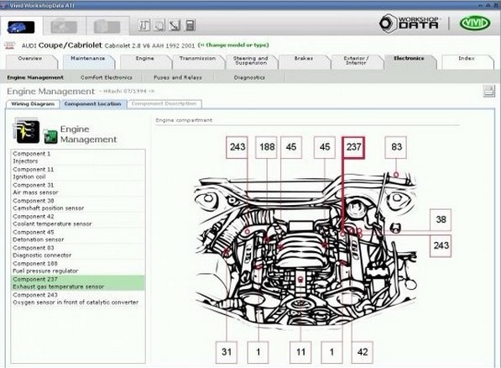Click the Engine Management wiring icon

pos(26,131)
